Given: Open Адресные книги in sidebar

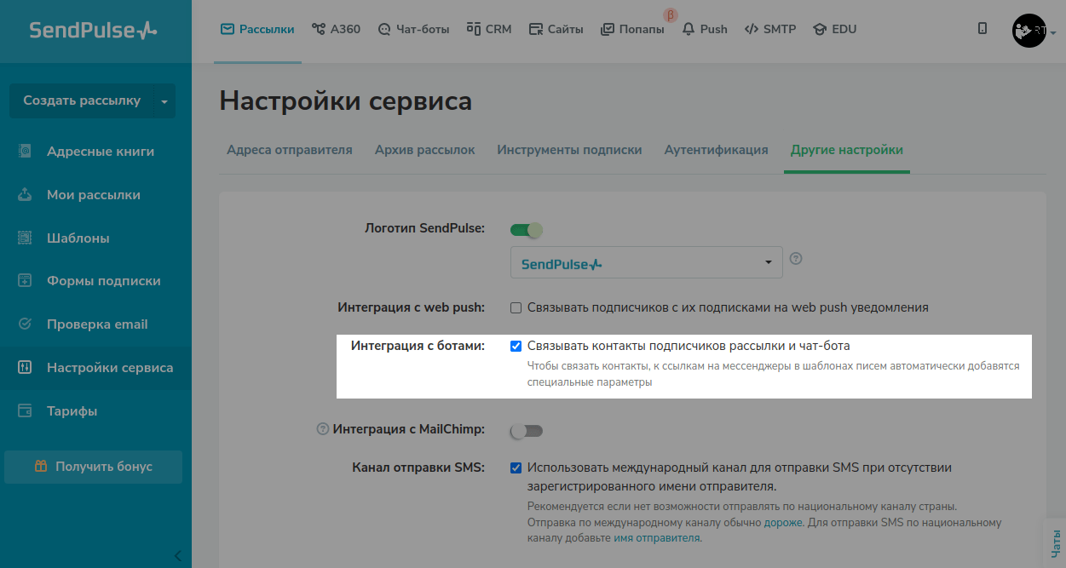Looking at the screenshot, I should pyautogui.click(x=100, y=152).
